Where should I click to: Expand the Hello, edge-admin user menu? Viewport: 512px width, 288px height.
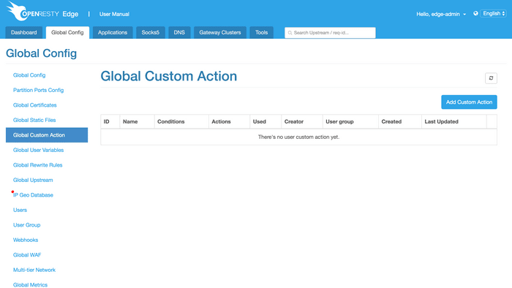(x=441, y=14)
